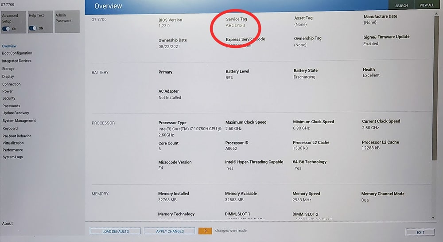Viewport: 443px width, 242px height.
Task: Click the Health value Excellent
Action: (371, 75)
